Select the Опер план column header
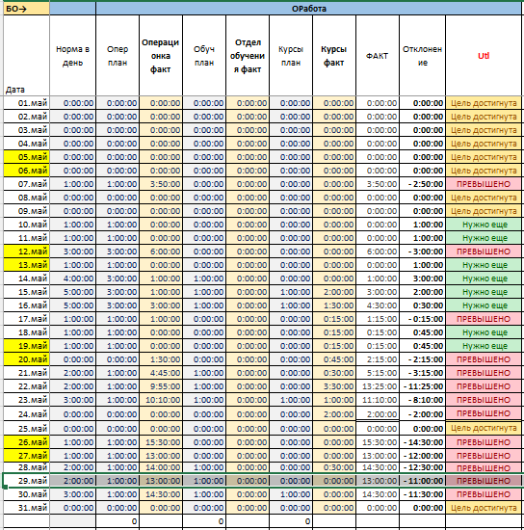The height and width of the screenshot is (530, 524). 118,56
